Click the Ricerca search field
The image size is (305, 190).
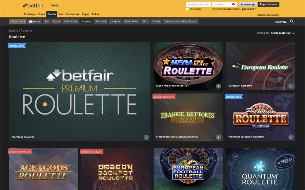click(282, 22)
